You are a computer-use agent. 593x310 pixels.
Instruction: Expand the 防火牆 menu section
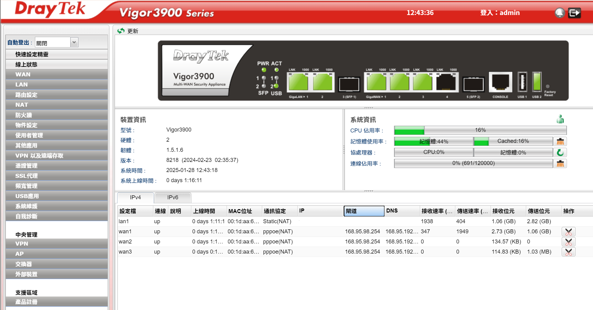56,115
